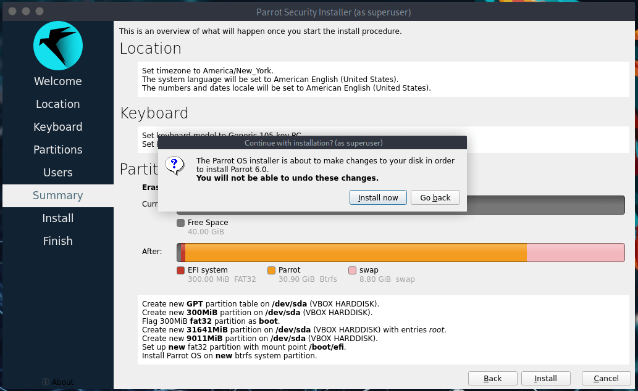This screenshot has height=391, width=638.
Task: Select the Welcome step in sidebar
Action: (57, 81)
